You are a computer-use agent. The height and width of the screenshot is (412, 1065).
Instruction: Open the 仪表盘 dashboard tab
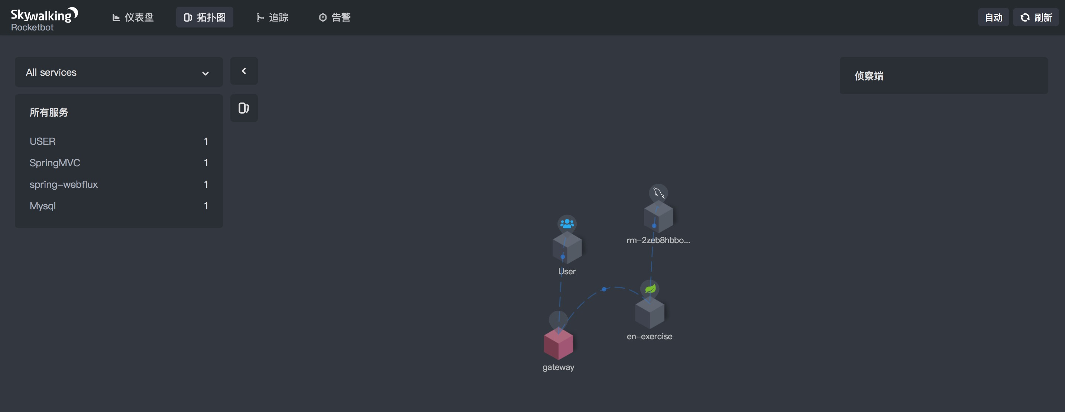(133, 17)
